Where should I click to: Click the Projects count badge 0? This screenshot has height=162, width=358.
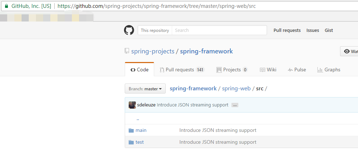(245, 70)
